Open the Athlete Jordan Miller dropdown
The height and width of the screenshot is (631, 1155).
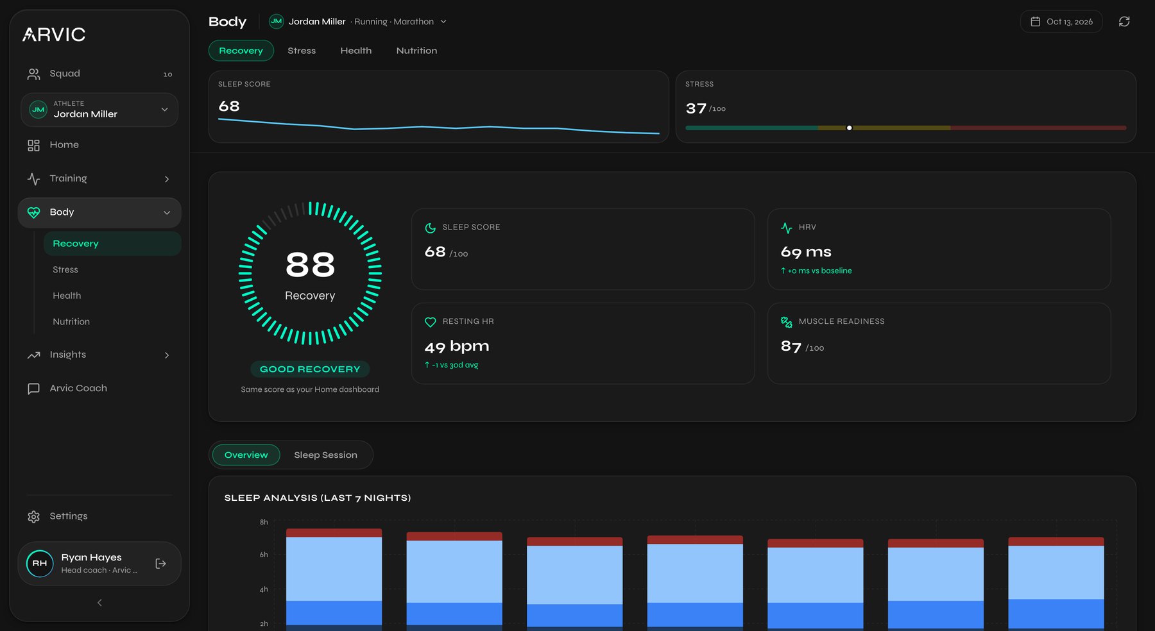tap(99, 110)
